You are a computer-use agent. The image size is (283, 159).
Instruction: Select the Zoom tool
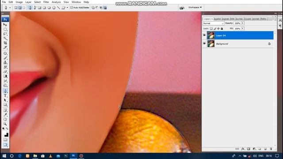coord(5,124)
